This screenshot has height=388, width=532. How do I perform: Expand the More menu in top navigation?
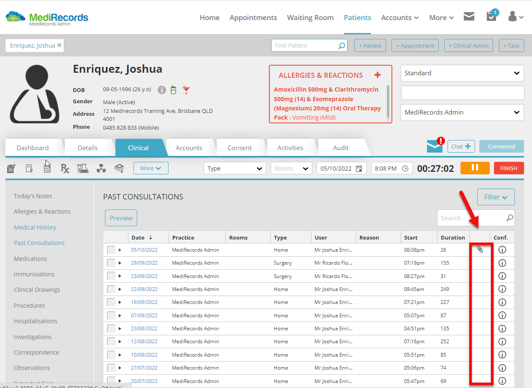[442, 18]
